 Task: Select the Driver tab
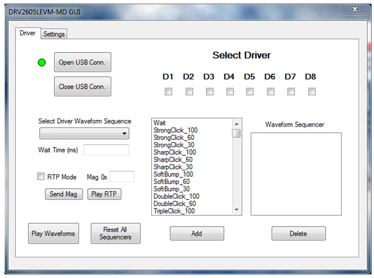[28, 33]
